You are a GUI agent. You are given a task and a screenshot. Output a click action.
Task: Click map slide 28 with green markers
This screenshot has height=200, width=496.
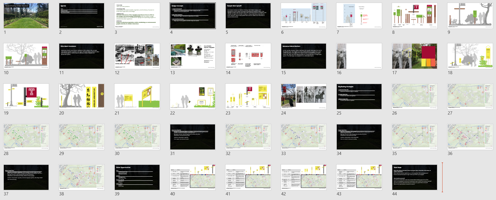[x=26, y=137]
